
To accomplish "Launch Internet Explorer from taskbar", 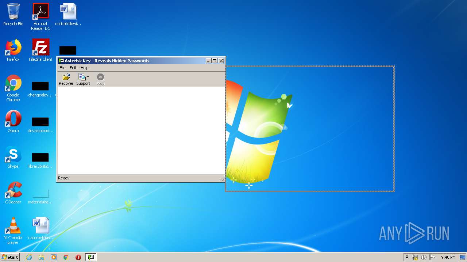I will point(29,257).
